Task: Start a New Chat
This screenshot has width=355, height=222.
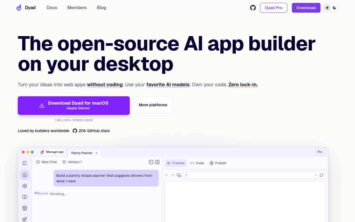Action: tap(46, 162)
